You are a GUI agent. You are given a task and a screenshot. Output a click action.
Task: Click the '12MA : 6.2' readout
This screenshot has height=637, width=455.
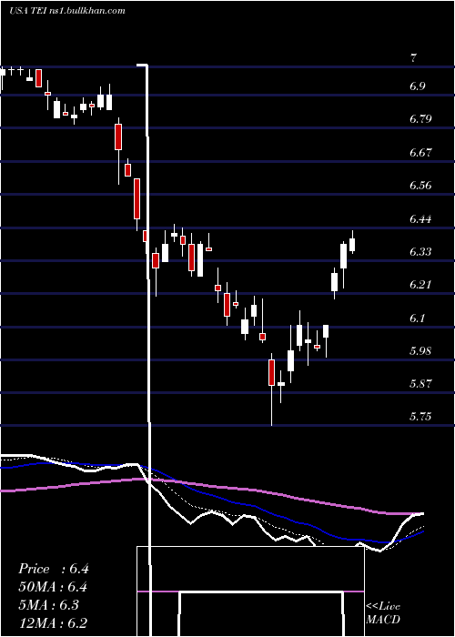pyautogui.click(x=53, y=622)
